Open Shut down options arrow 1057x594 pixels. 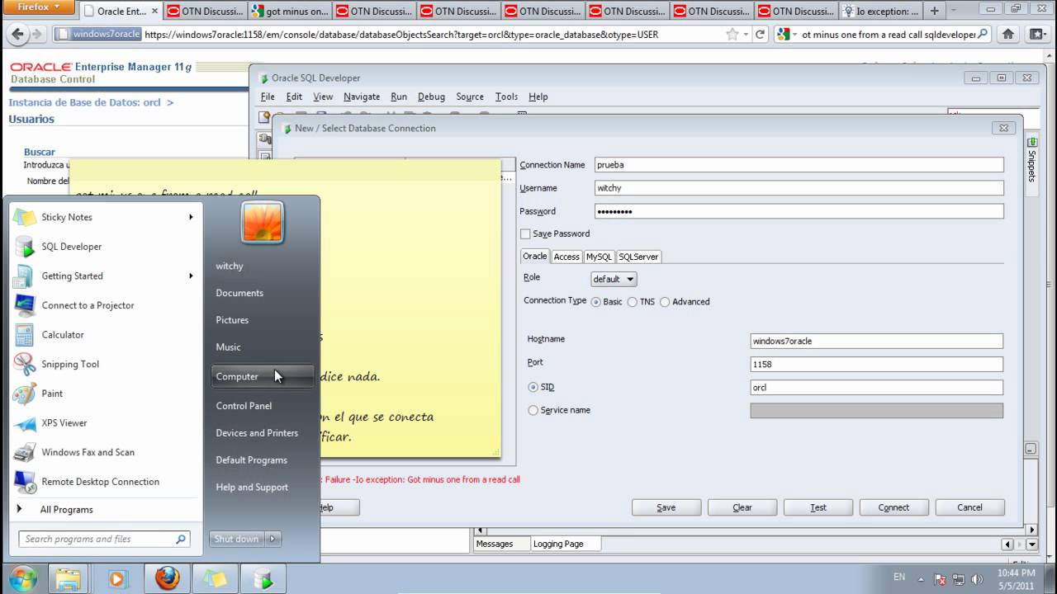coord(273,539)
